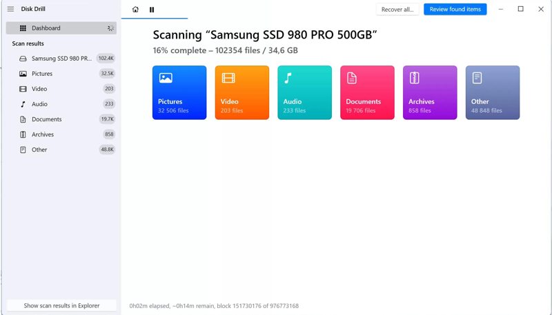The height and width of the screenshot is (315, 552).
Task: Click the zip icon on the Archives card
Action: coord(415,78)
